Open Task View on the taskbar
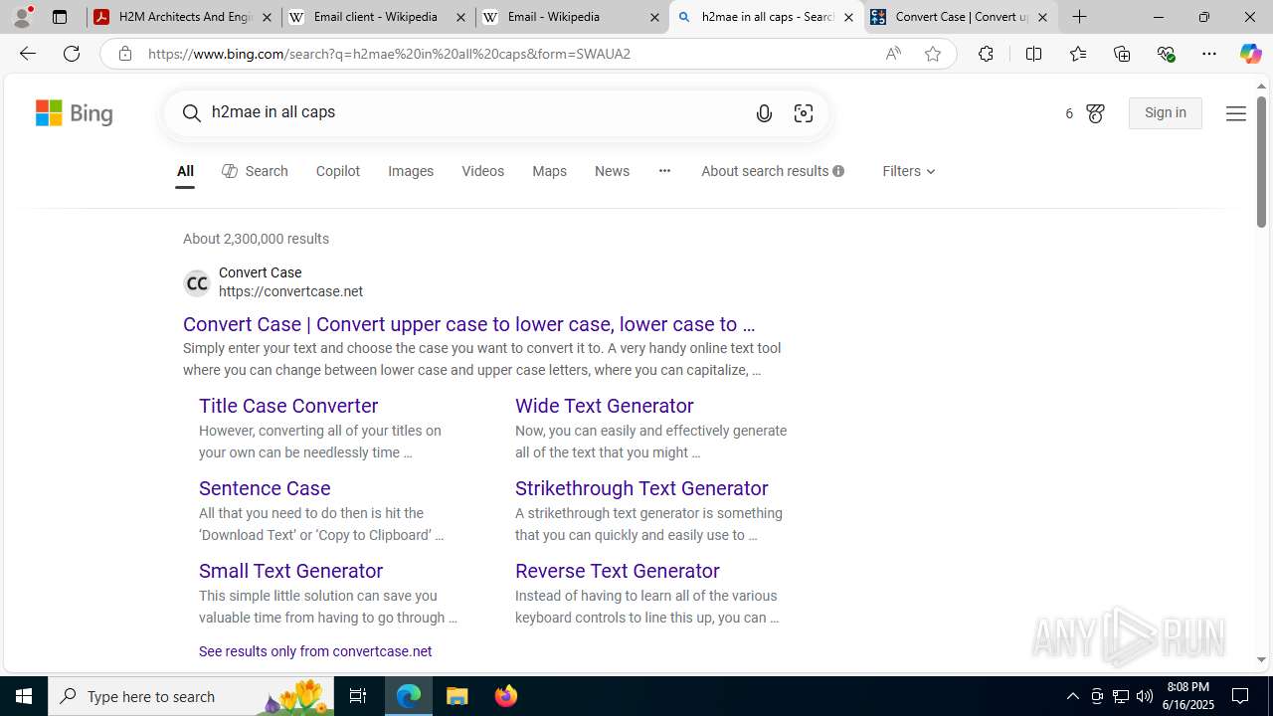The height and width of the screenshot is (716, 1273). pyautogui.click(x=358, y=696)
